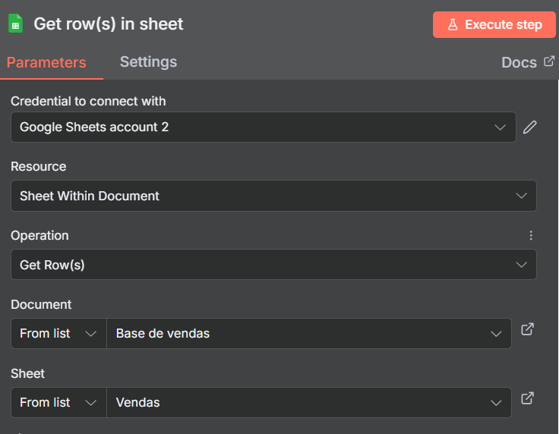
Task: Switch to the Parameters tab
Action: coord(46,63)
